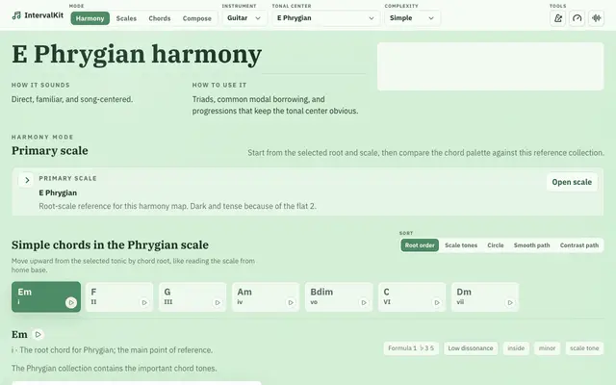Image resolution: width=616 pixels, height=385 pixels.
Task: Click the scale tone tag
Action: coord(584,348)
